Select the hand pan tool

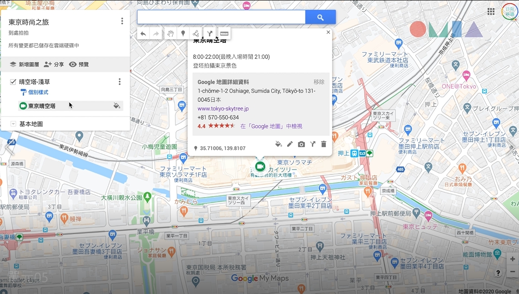(170, 34)
